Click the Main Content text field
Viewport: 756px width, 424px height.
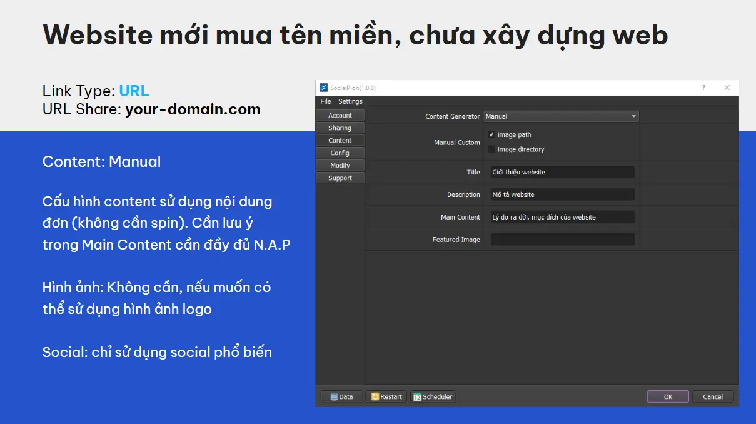(x=562, y=217)
